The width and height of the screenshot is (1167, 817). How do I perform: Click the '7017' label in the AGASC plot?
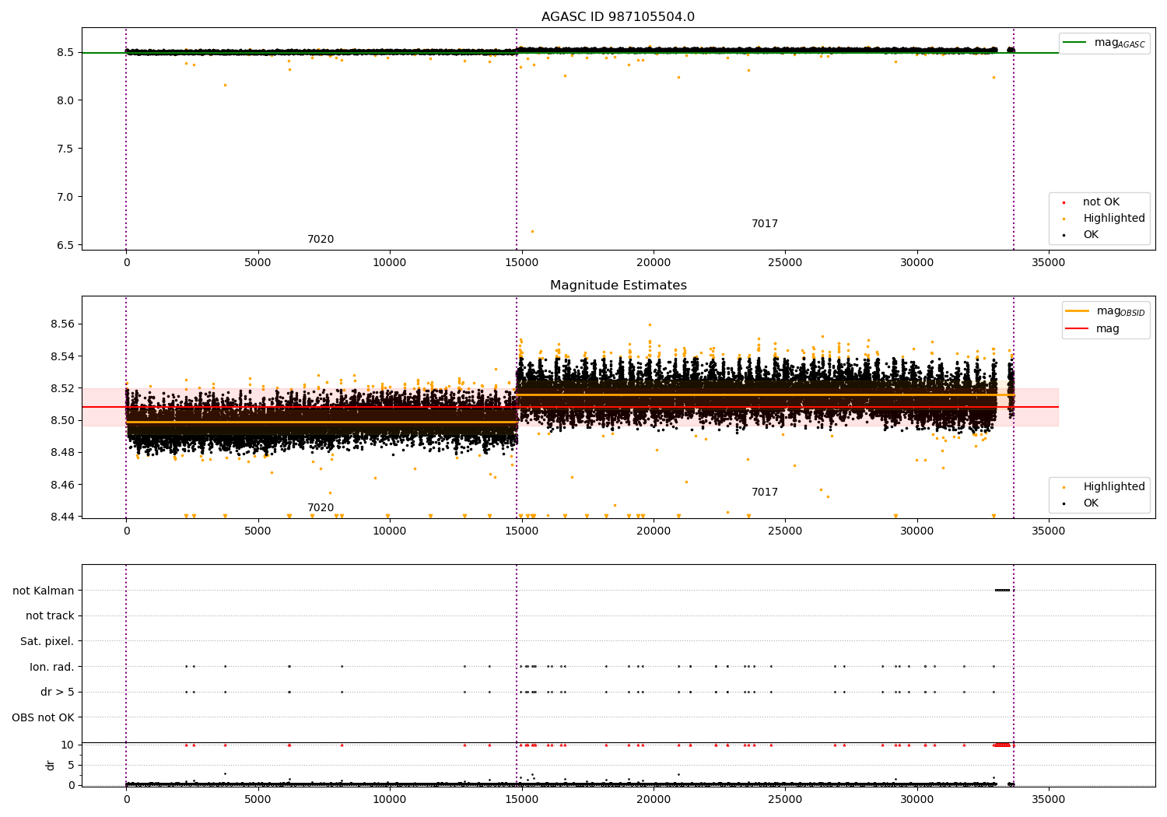(765, 224)
